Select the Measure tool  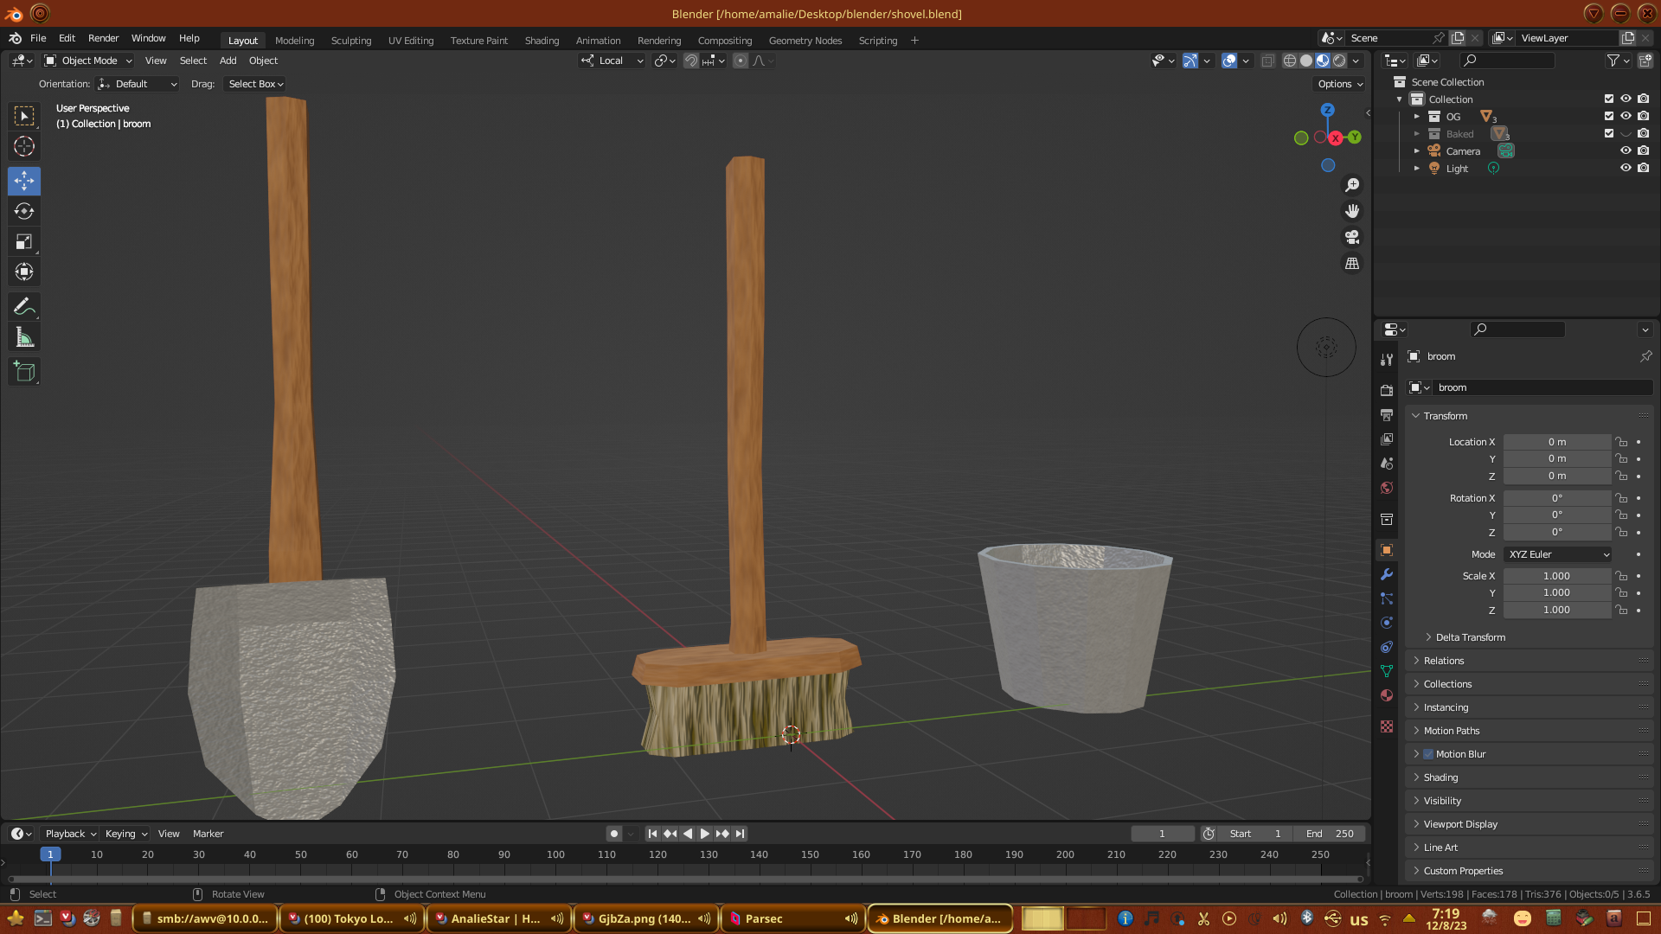pos(24,338)
